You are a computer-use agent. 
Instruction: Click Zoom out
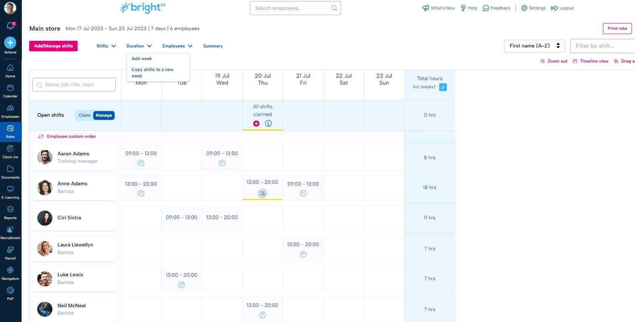(554, 61)
